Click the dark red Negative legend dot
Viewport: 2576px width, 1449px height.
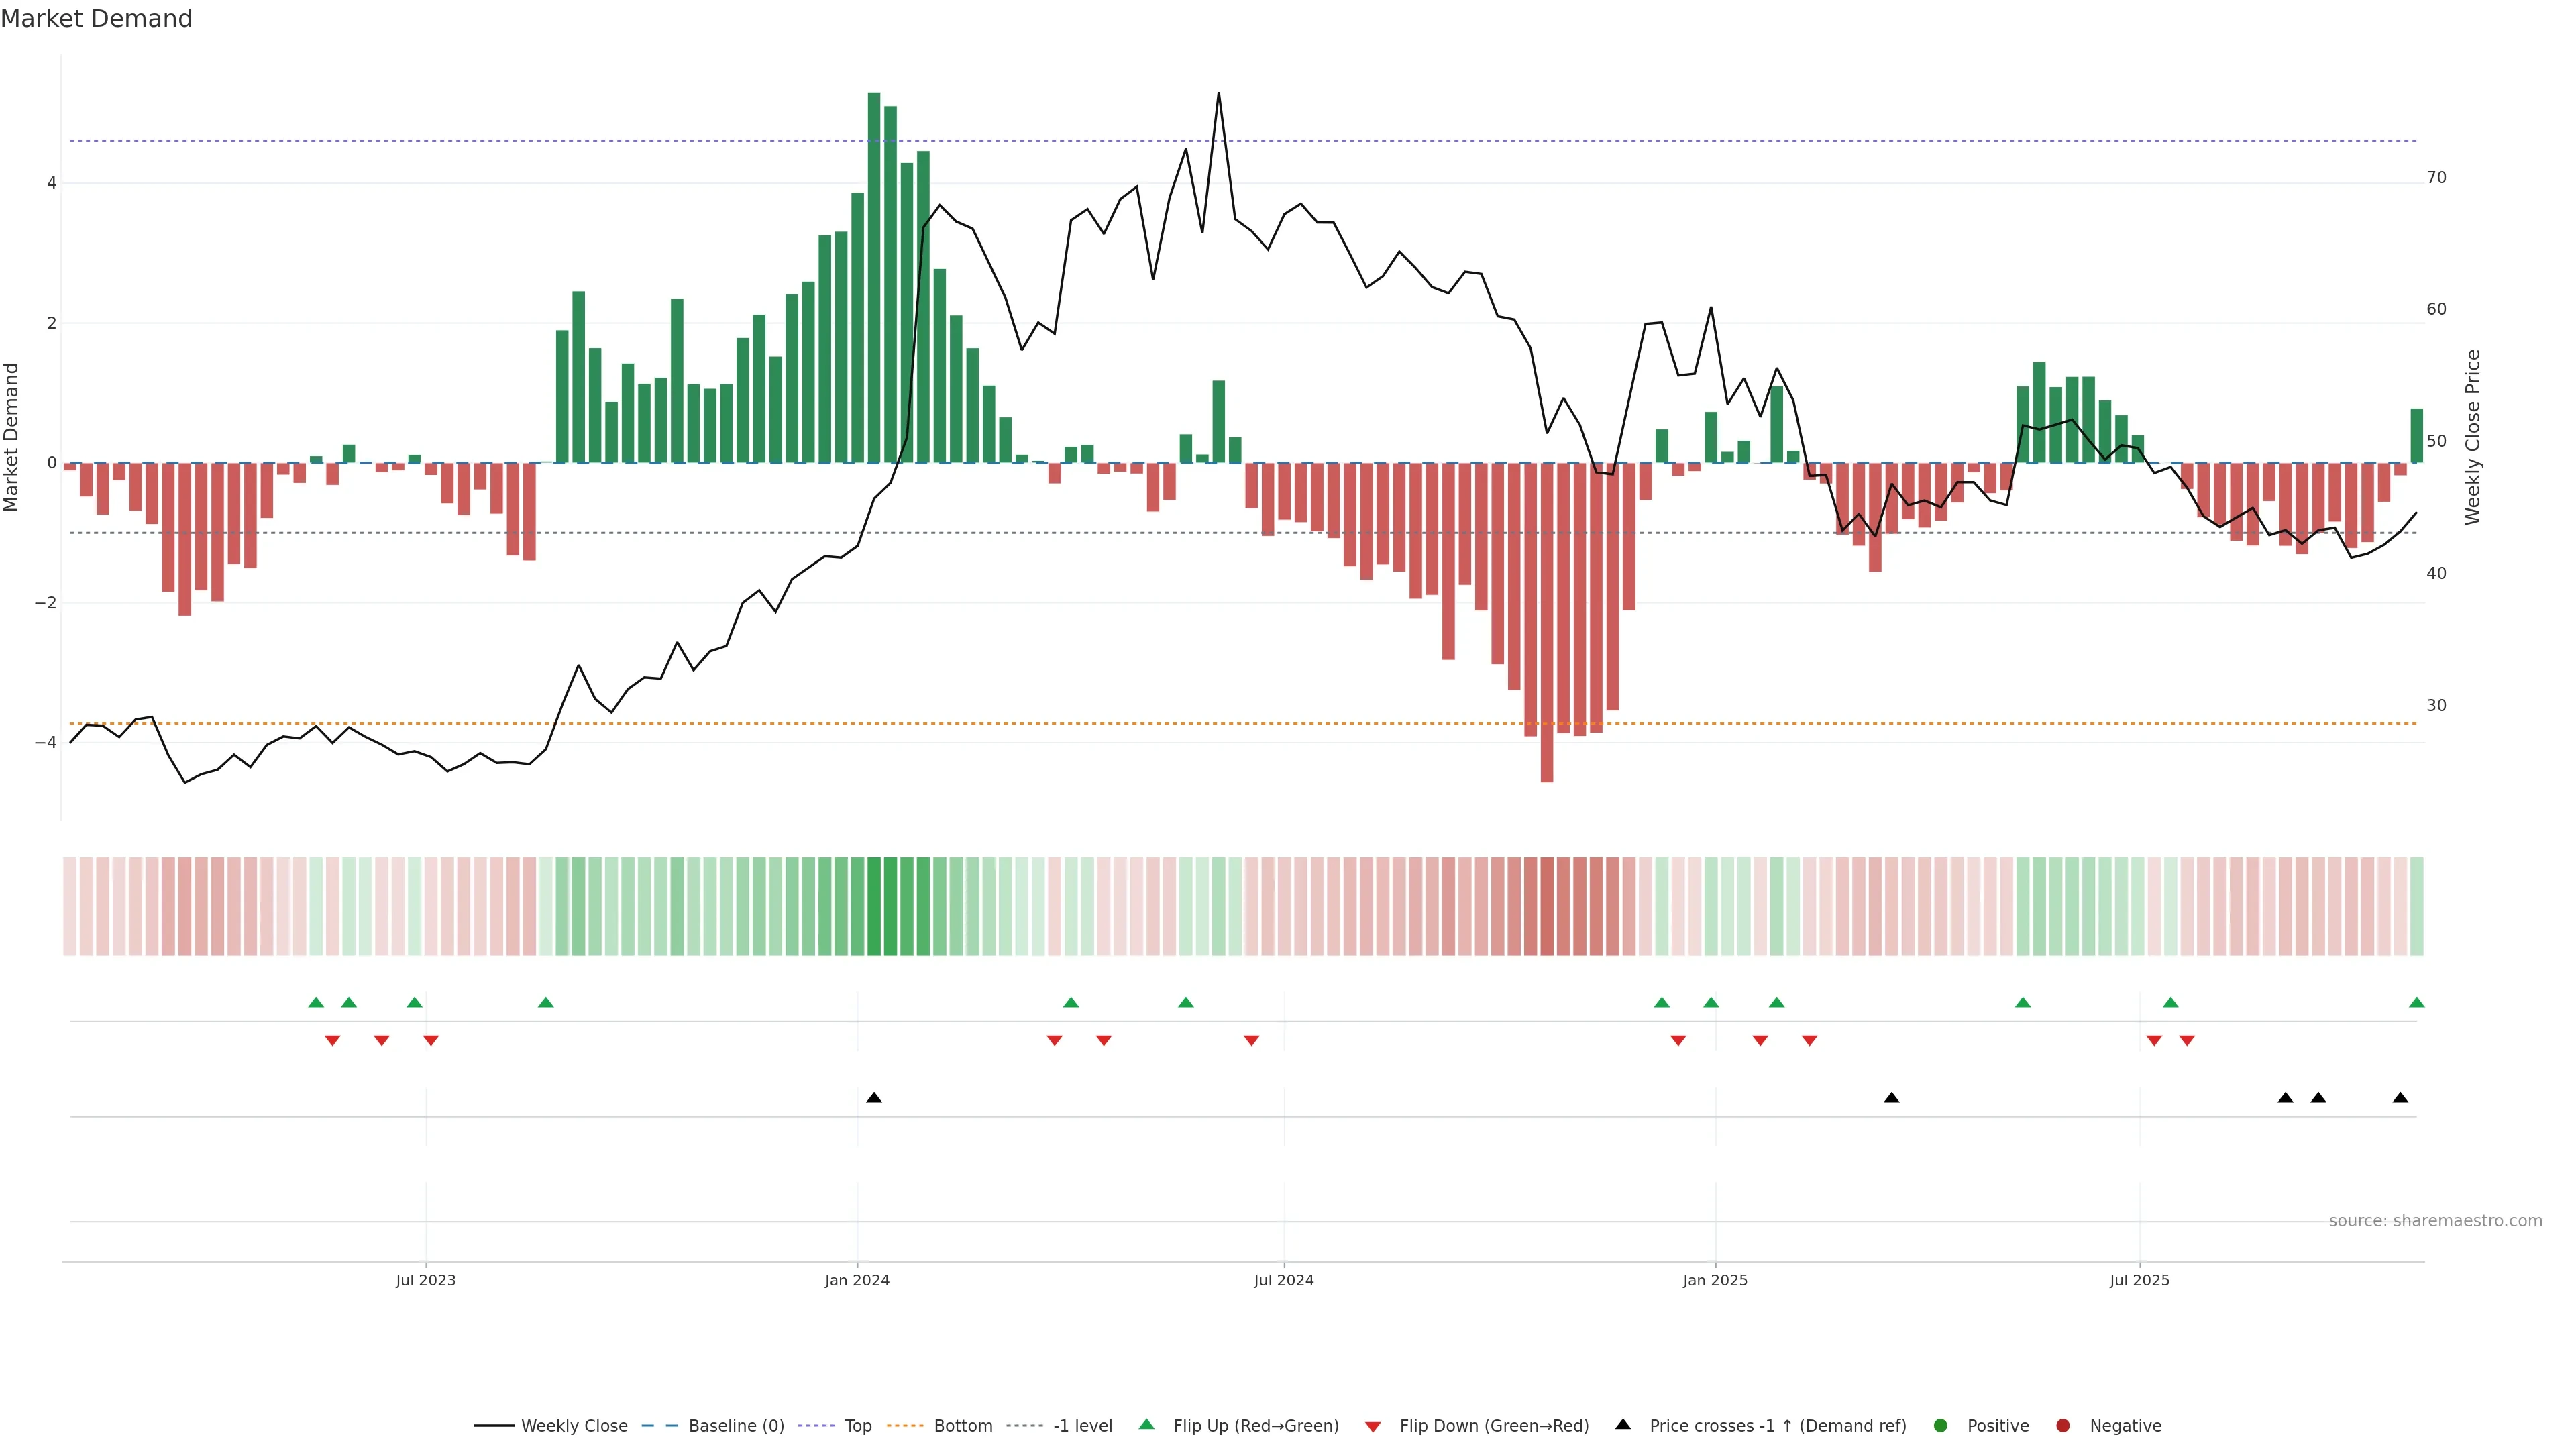click(2063, 1426)
